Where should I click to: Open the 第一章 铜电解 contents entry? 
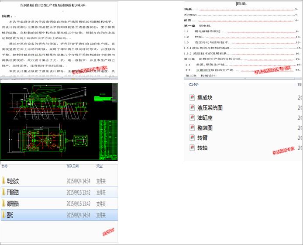click(x=198, y=26)
